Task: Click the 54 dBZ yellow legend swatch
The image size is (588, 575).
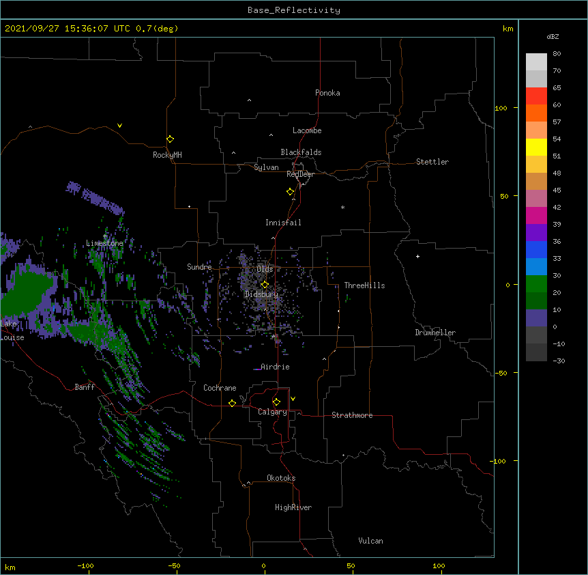Action: coord(536,147)
